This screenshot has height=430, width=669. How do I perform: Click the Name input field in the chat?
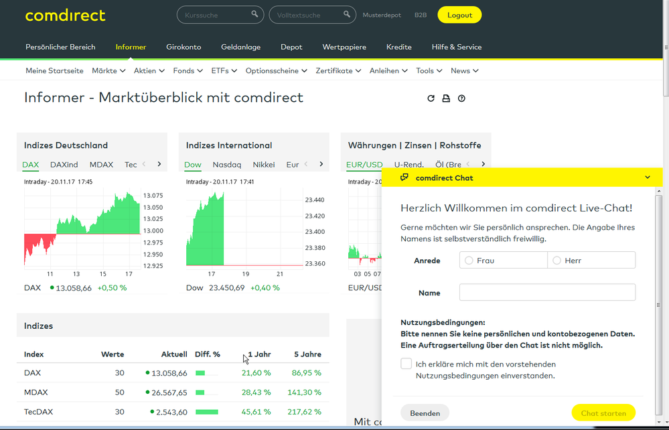pyautogui.click(x=546, y=292)
